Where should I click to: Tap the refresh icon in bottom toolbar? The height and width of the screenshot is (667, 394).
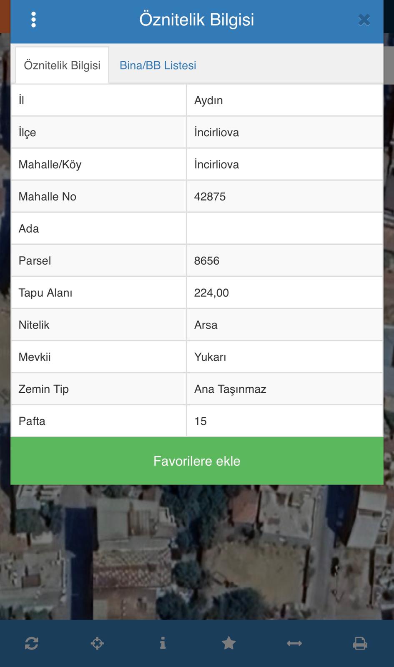pyautogui.click(x=32, y=643)
